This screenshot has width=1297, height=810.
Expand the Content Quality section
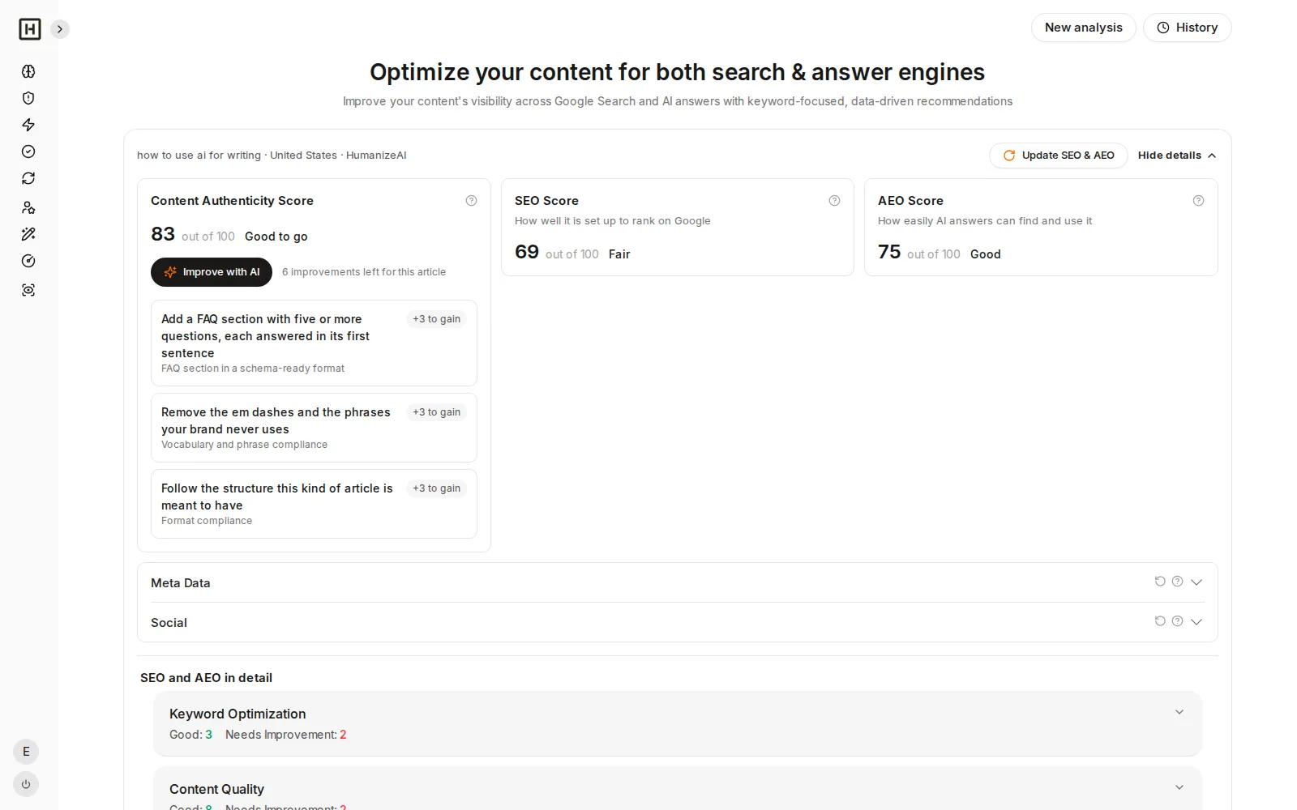pos(678,789)
